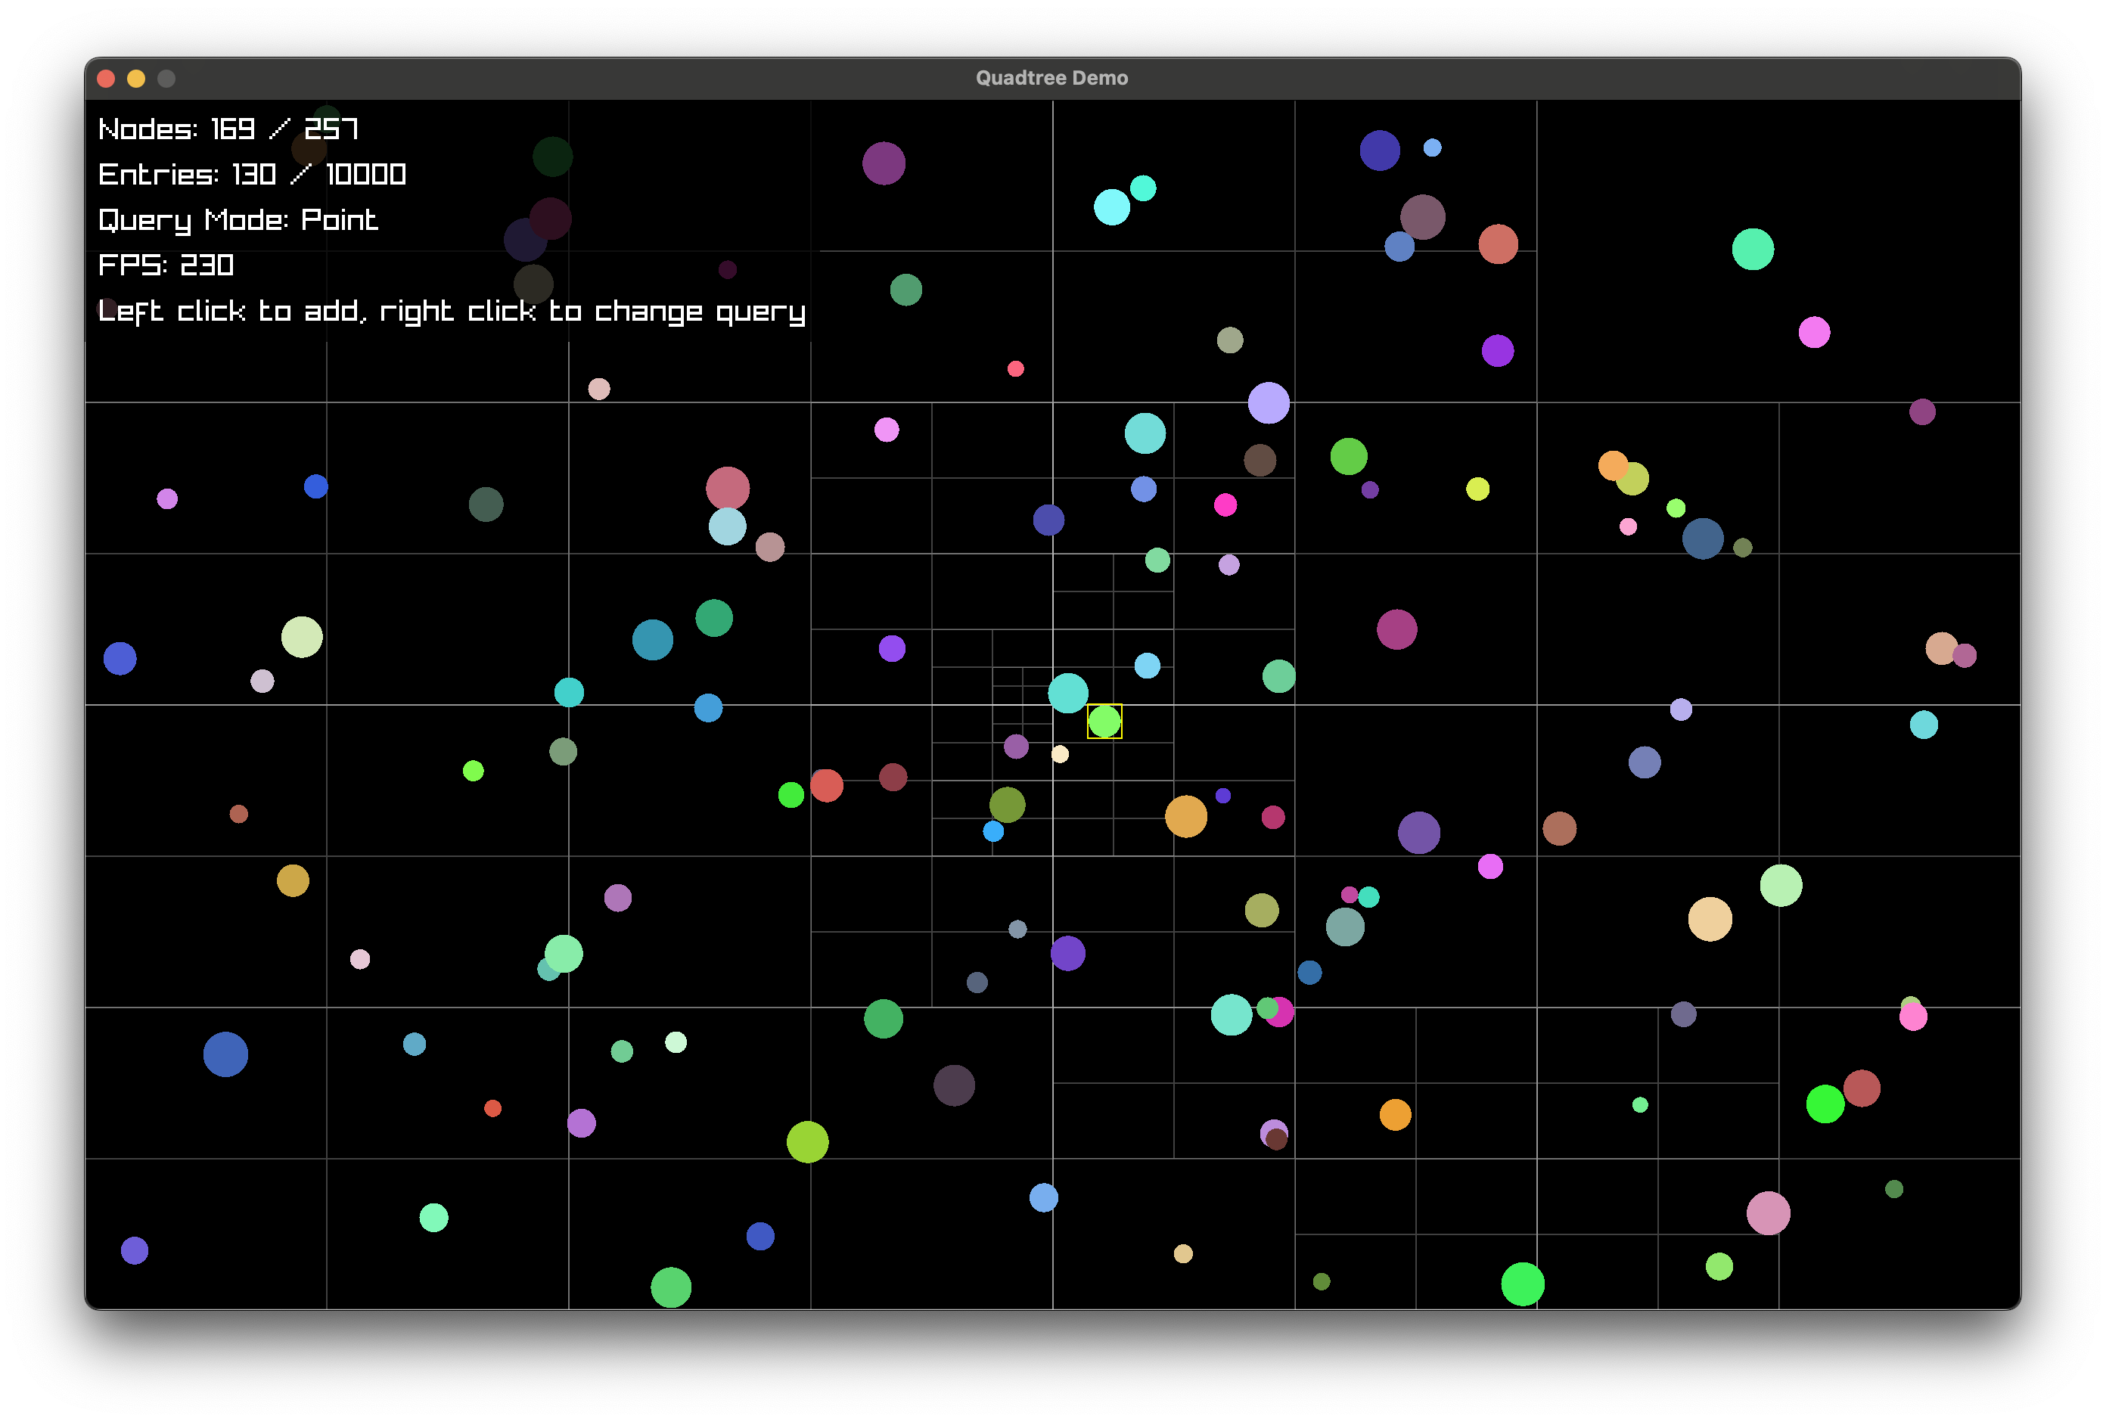Click the 'Entries: 130 / 10000' readout

252,174
